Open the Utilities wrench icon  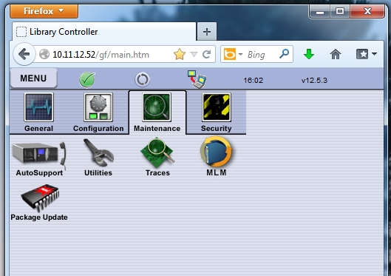coord(98,158)
